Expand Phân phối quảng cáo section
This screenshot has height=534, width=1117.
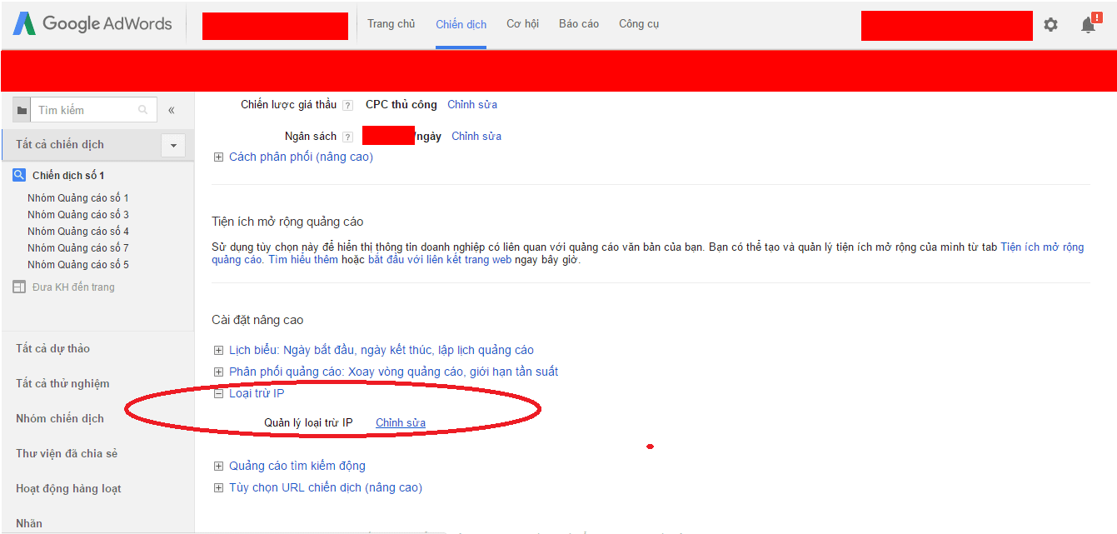[218, 372]
